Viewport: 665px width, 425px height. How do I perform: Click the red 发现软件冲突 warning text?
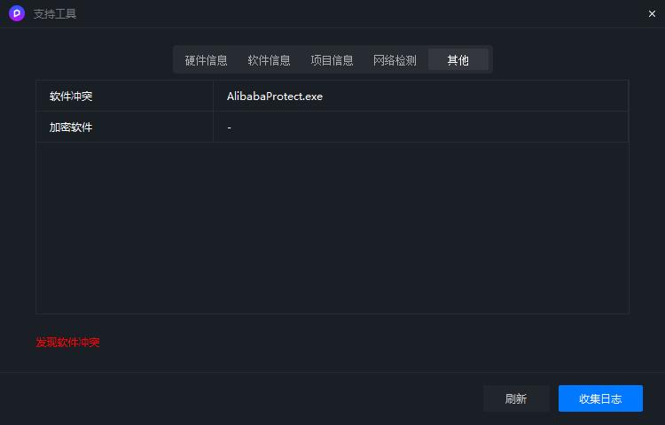point(67,342)
